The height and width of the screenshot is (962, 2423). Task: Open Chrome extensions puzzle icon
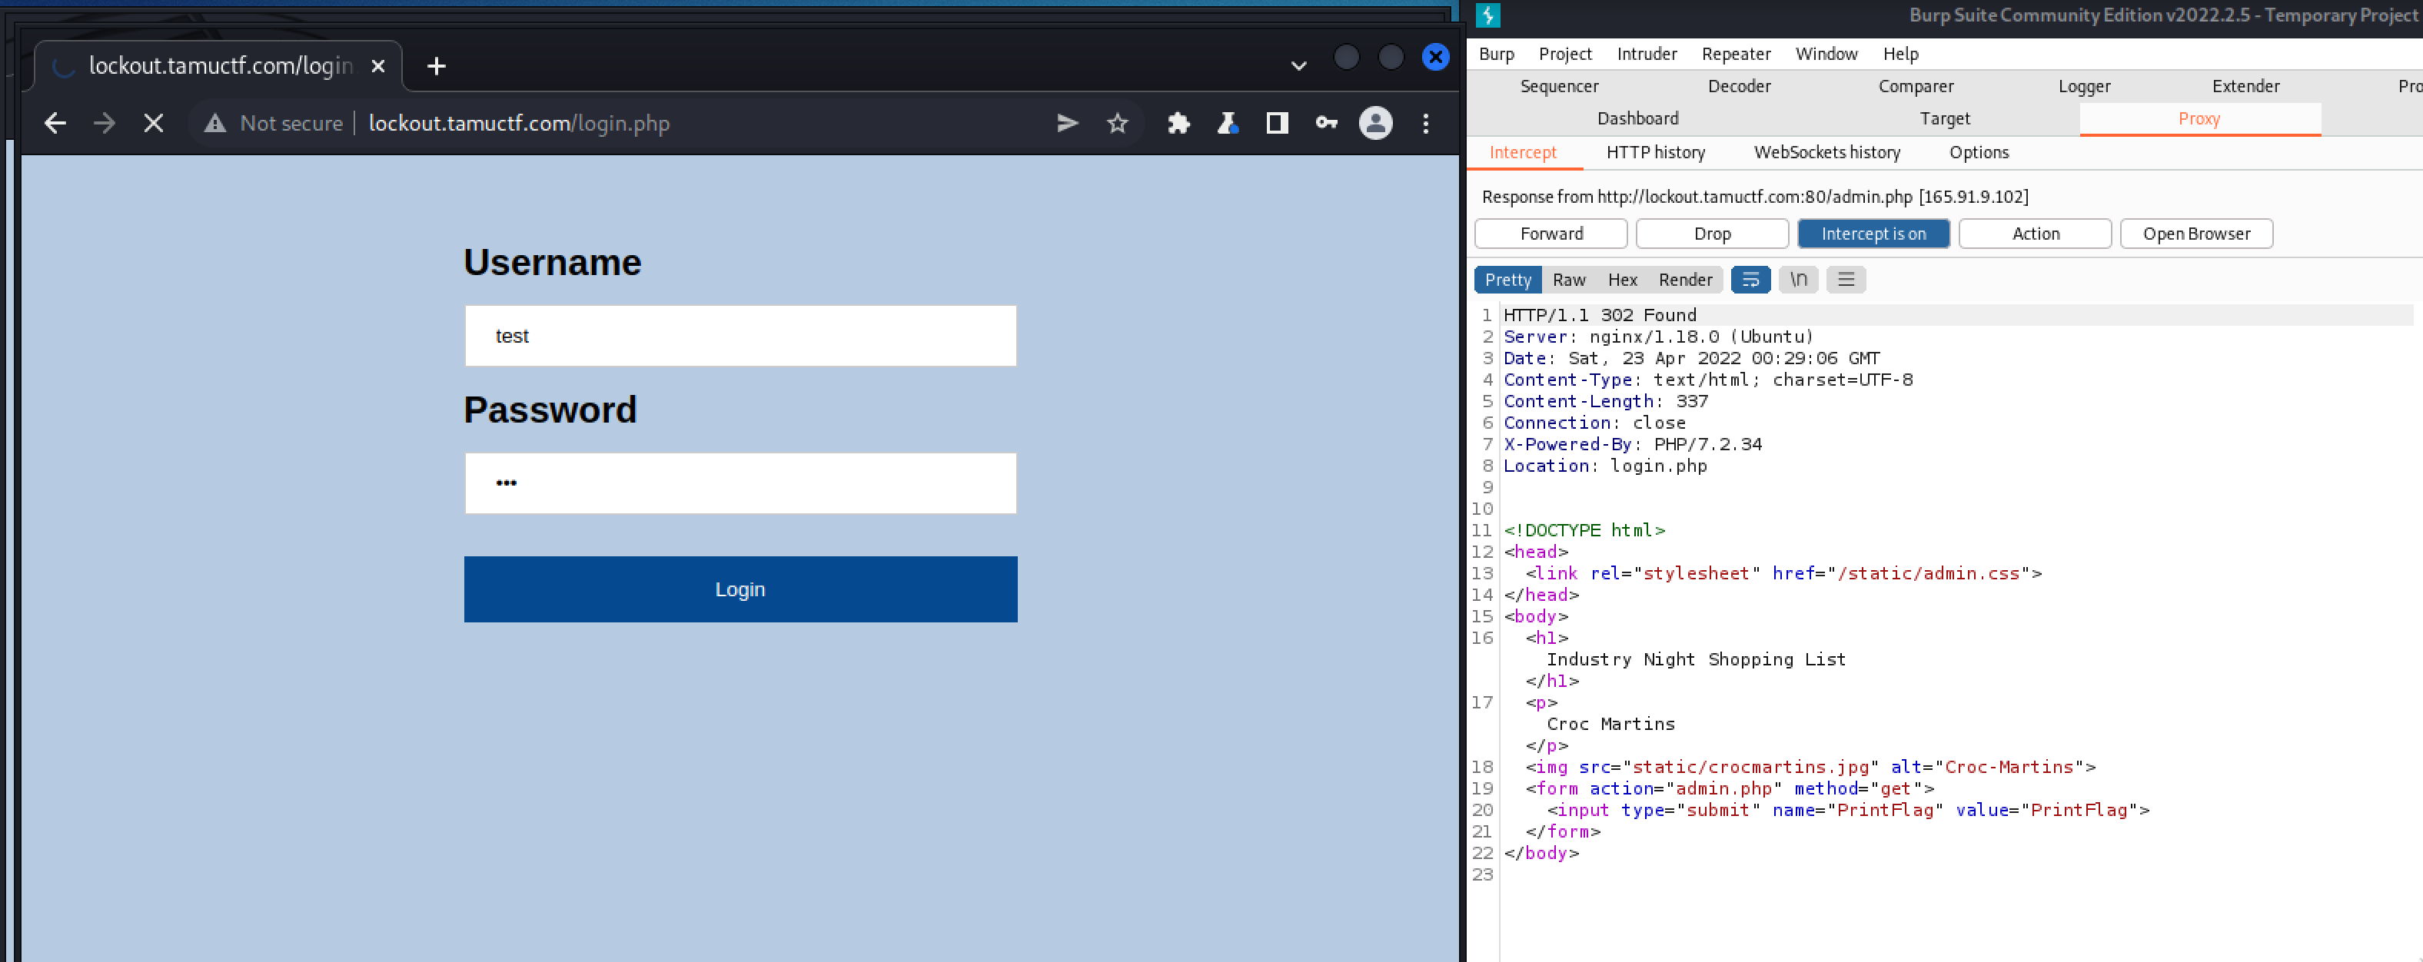(1178, 123)
